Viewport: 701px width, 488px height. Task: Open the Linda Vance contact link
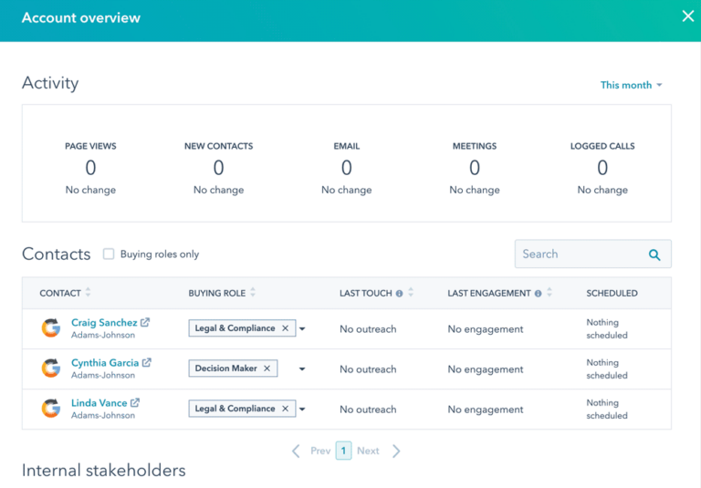point(99,402)
